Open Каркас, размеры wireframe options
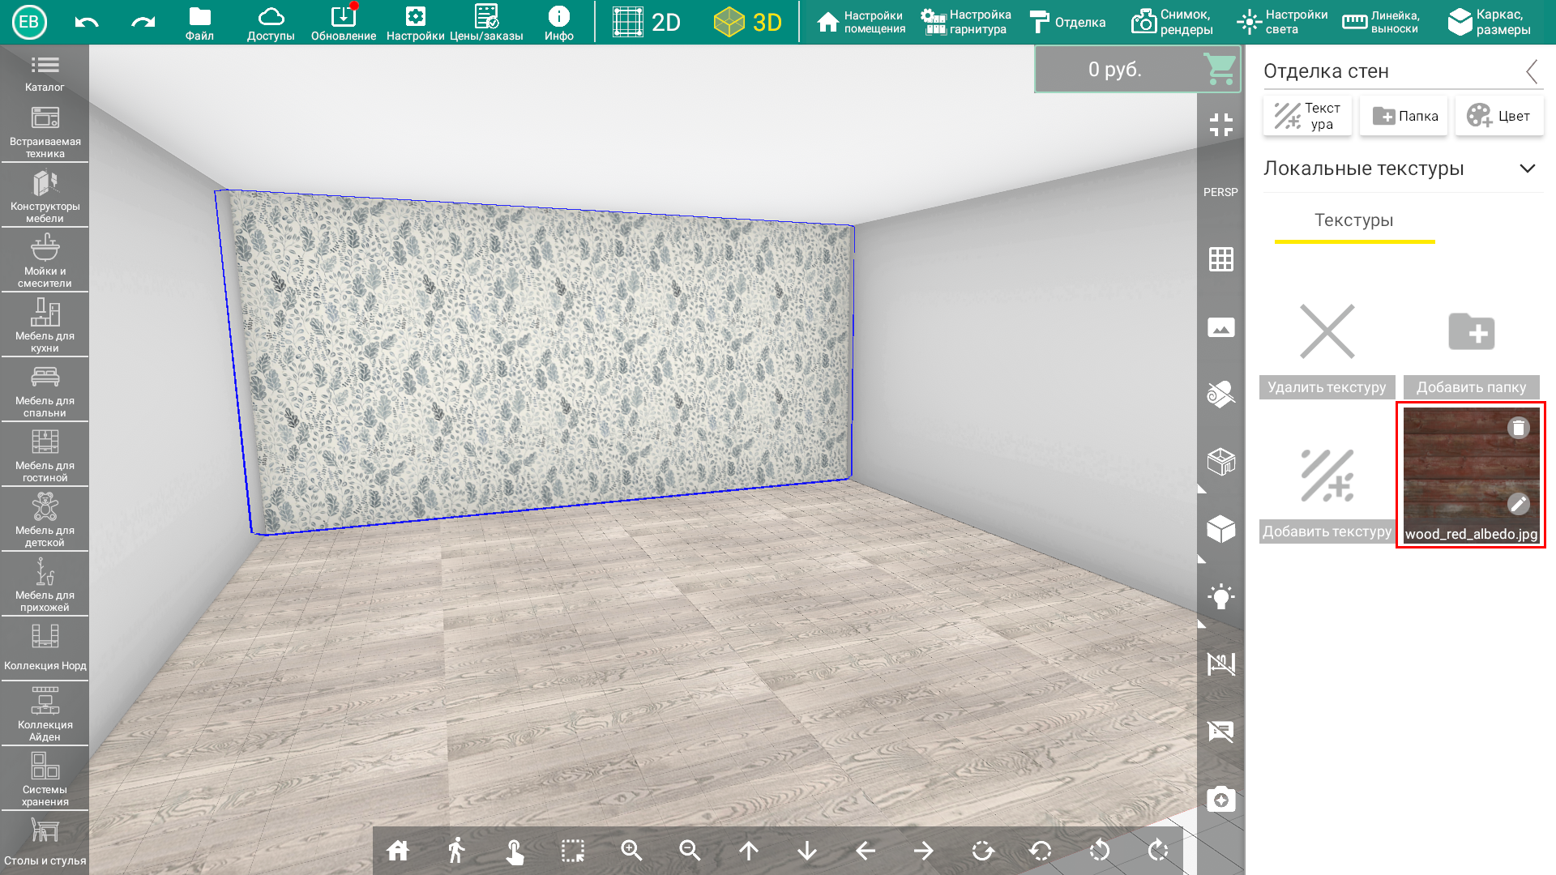The height and width of the screenshot is (875, 1556). pyautogui.click(x=1490, y=22)
